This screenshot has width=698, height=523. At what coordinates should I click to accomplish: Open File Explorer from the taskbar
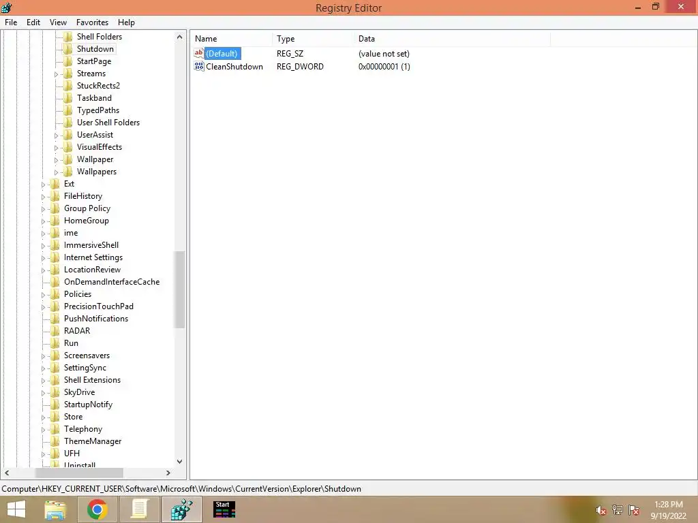coord(55,509)
